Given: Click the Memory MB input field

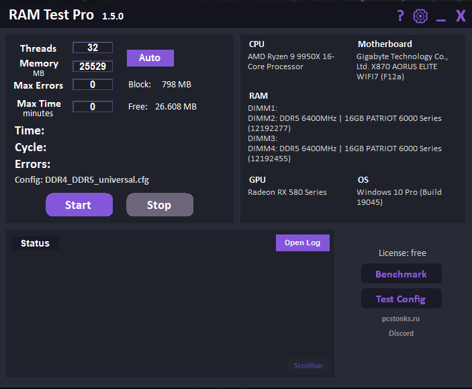Looking at the screenshot, I should click(93, 67).
